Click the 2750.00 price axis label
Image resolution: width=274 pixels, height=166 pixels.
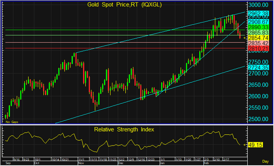[259, 62]
